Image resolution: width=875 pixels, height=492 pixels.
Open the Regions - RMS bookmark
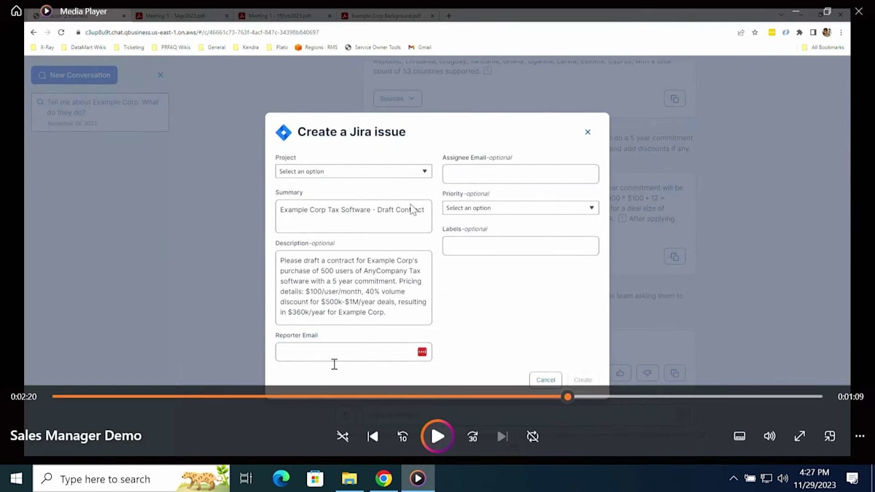[x=316, y=47]
